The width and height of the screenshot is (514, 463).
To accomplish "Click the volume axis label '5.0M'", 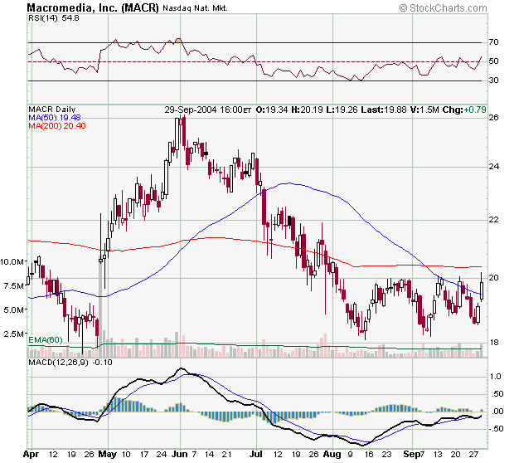I will click(14, 310).
